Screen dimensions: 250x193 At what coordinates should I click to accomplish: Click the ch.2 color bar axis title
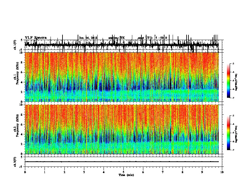tap(236, 134)
